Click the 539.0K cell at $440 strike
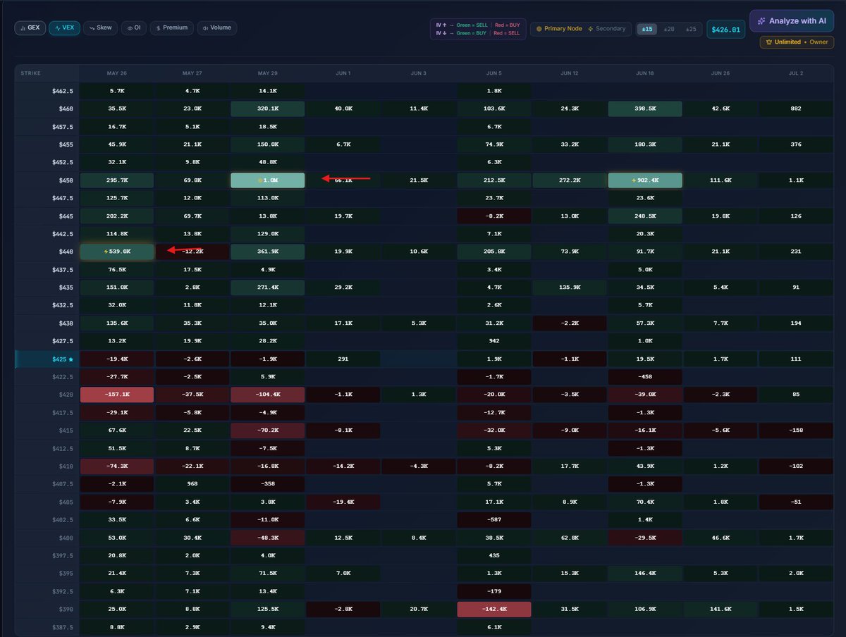The width and height of the screenshot is (846, 637). [x=117, y=252]
